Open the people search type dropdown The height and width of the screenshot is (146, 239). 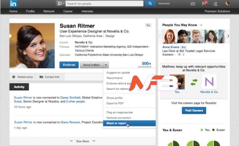(61, 4)
